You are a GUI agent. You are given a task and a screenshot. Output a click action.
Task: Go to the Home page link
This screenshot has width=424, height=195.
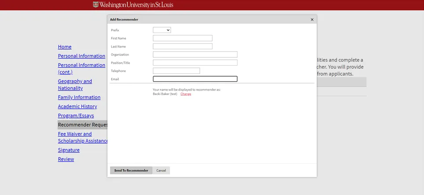click(x=65, y=47)
